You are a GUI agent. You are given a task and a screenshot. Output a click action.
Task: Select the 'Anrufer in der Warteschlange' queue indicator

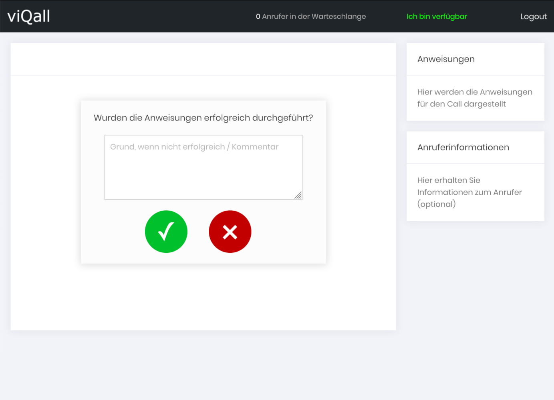(311, 16)
